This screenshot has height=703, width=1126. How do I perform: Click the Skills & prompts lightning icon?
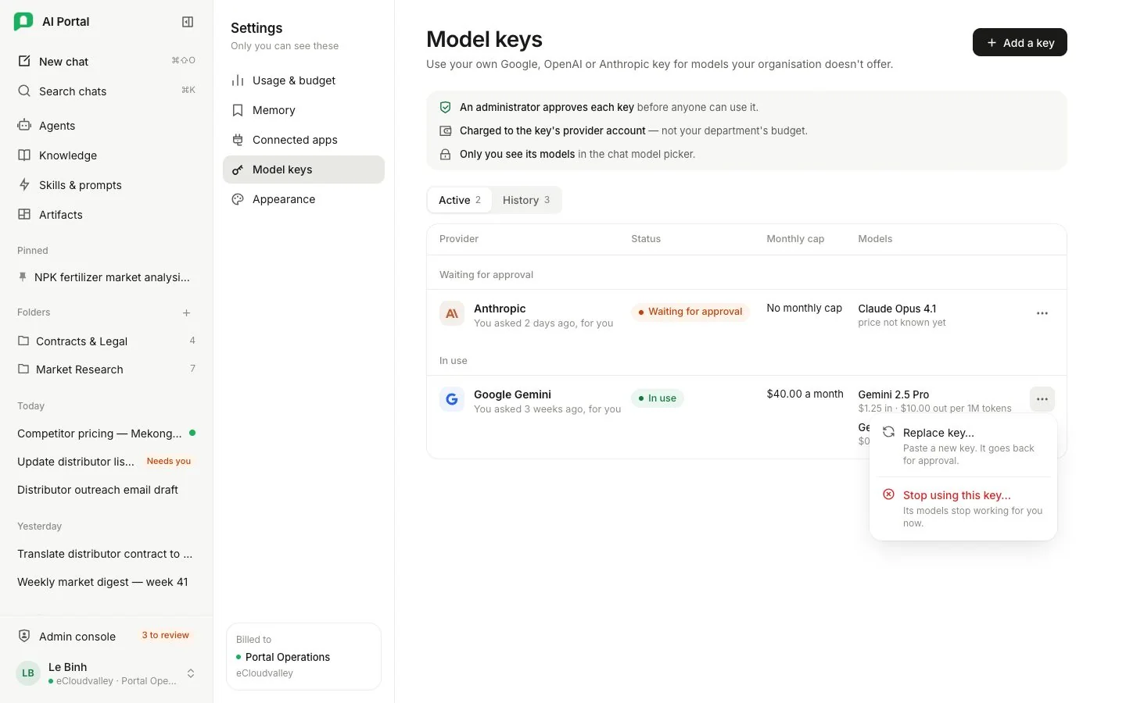[x=24, y=184]
